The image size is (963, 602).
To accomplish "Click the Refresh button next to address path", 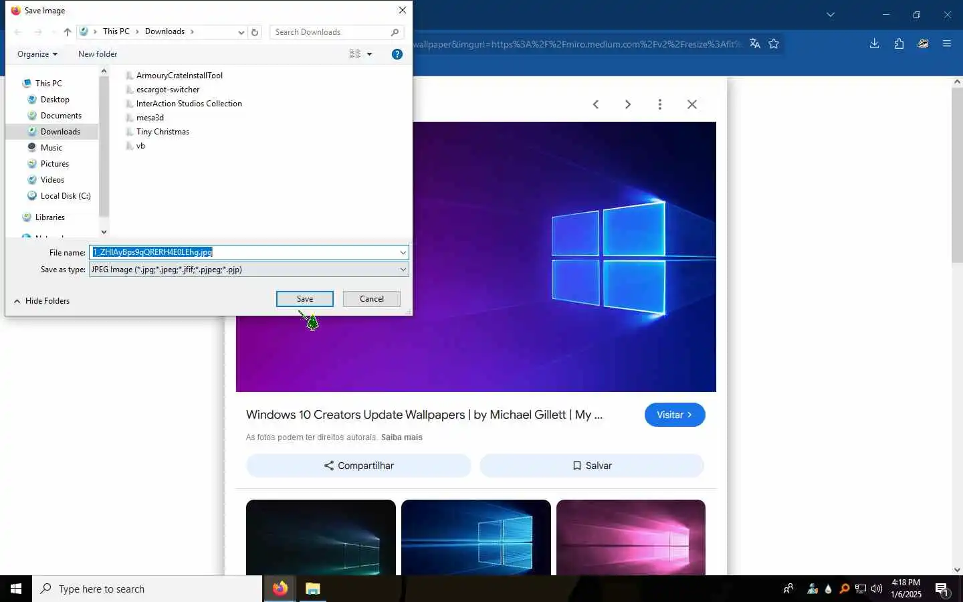I will 255,32.
